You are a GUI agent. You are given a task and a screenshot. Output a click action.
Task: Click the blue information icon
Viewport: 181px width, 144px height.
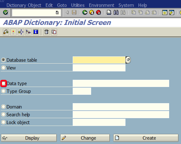pyautogui.click(x=36, y=32)
